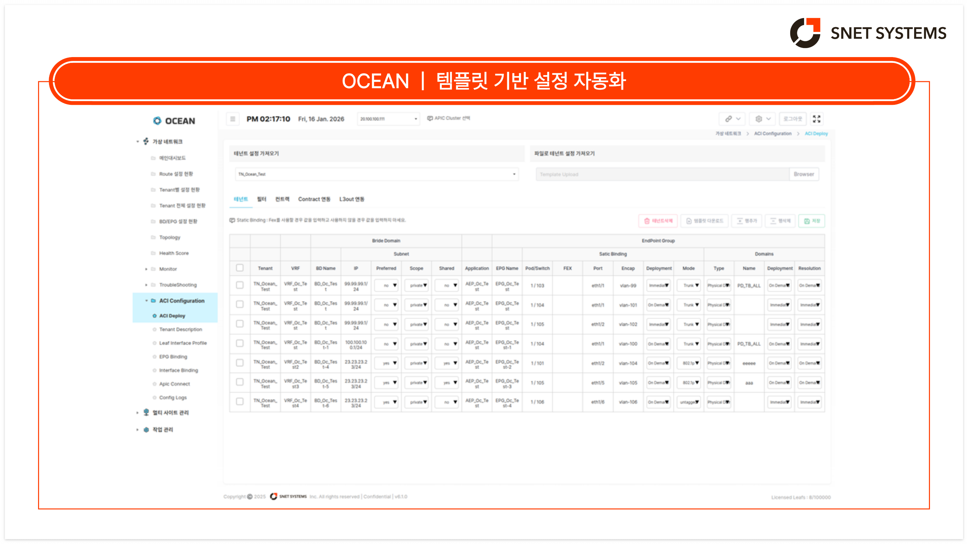Open the settings gear menu
The height and width of the screenshot is (544, 968).
click(762, 119)
